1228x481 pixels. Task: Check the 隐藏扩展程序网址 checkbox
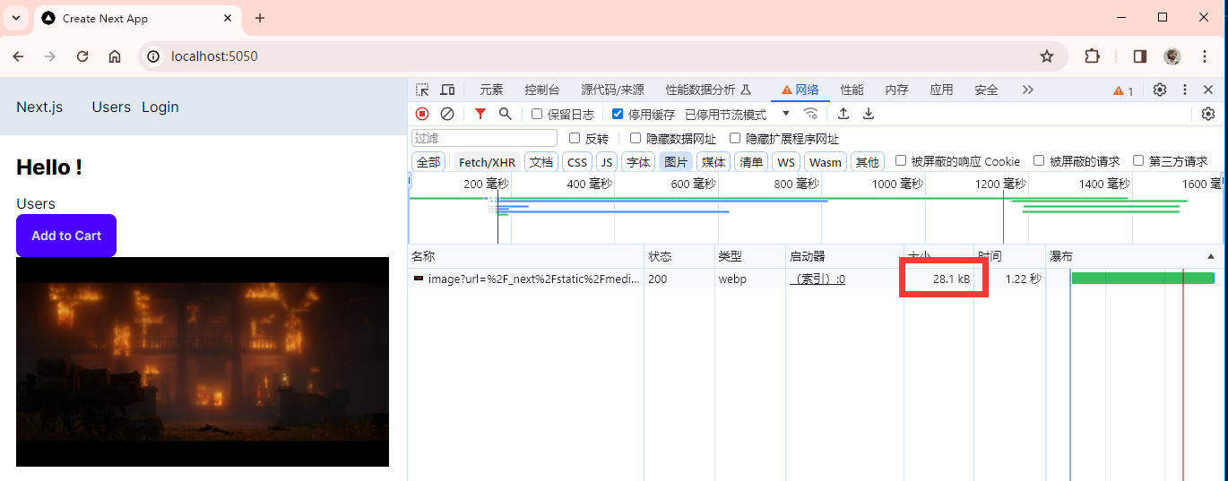[x=735, y=138]
